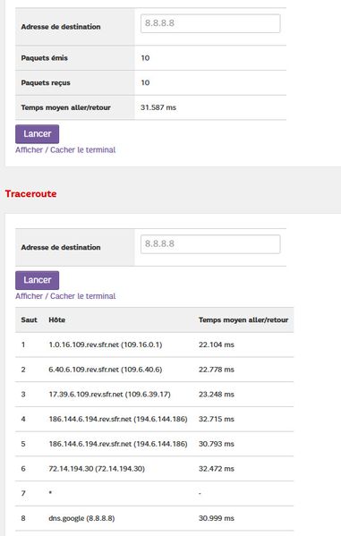
Task: Select the Traceroute section heading
Action: 30,194
